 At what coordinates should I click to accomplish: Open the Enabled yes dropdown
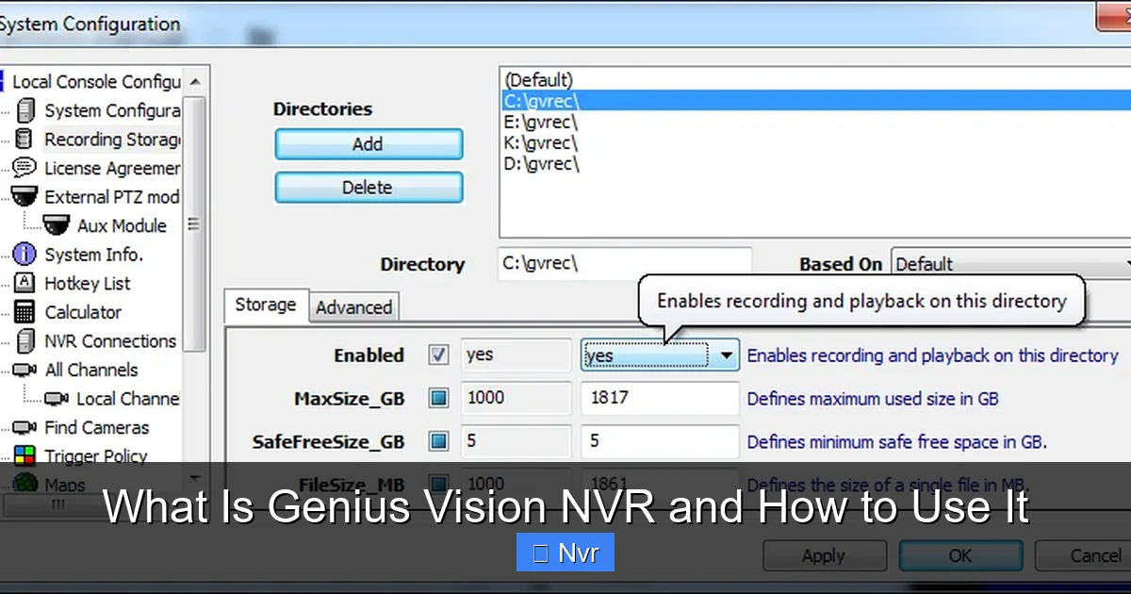pos(727,355)
